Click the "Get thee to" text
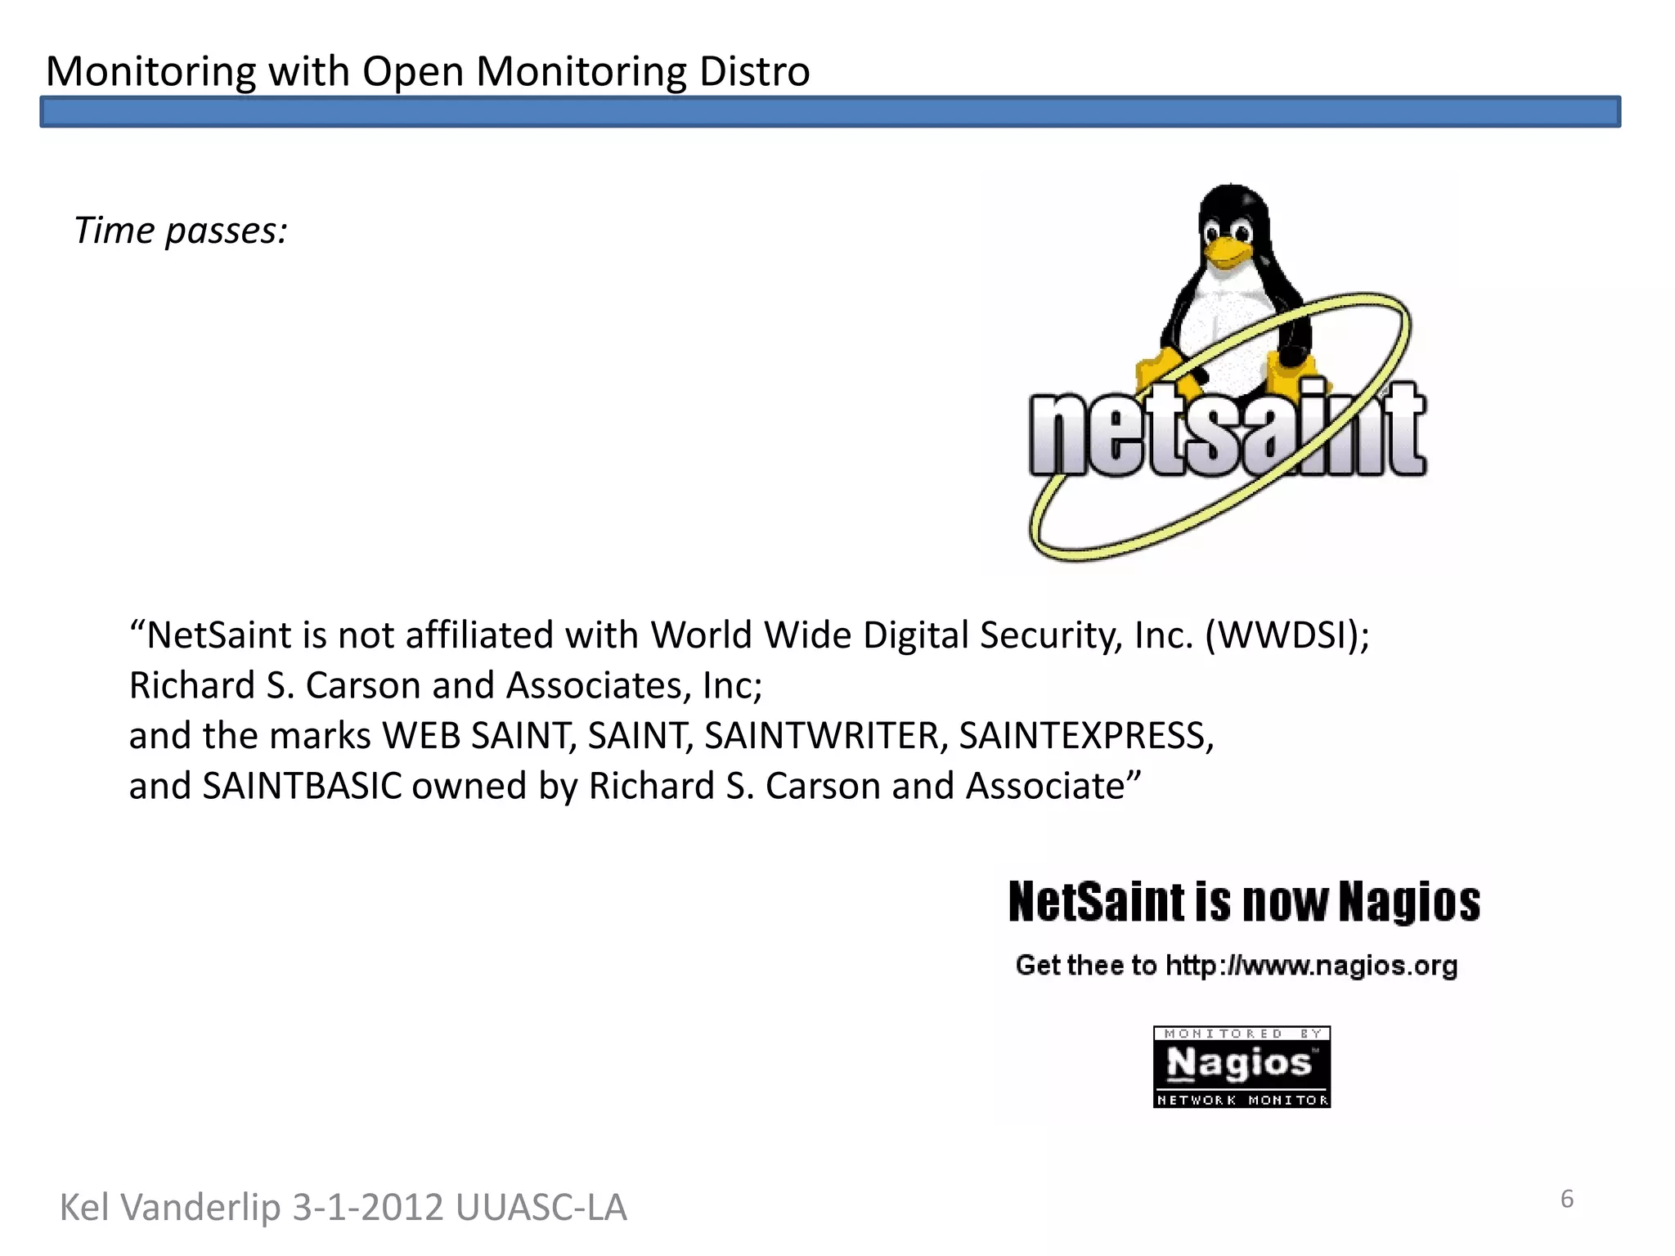 1085,966
